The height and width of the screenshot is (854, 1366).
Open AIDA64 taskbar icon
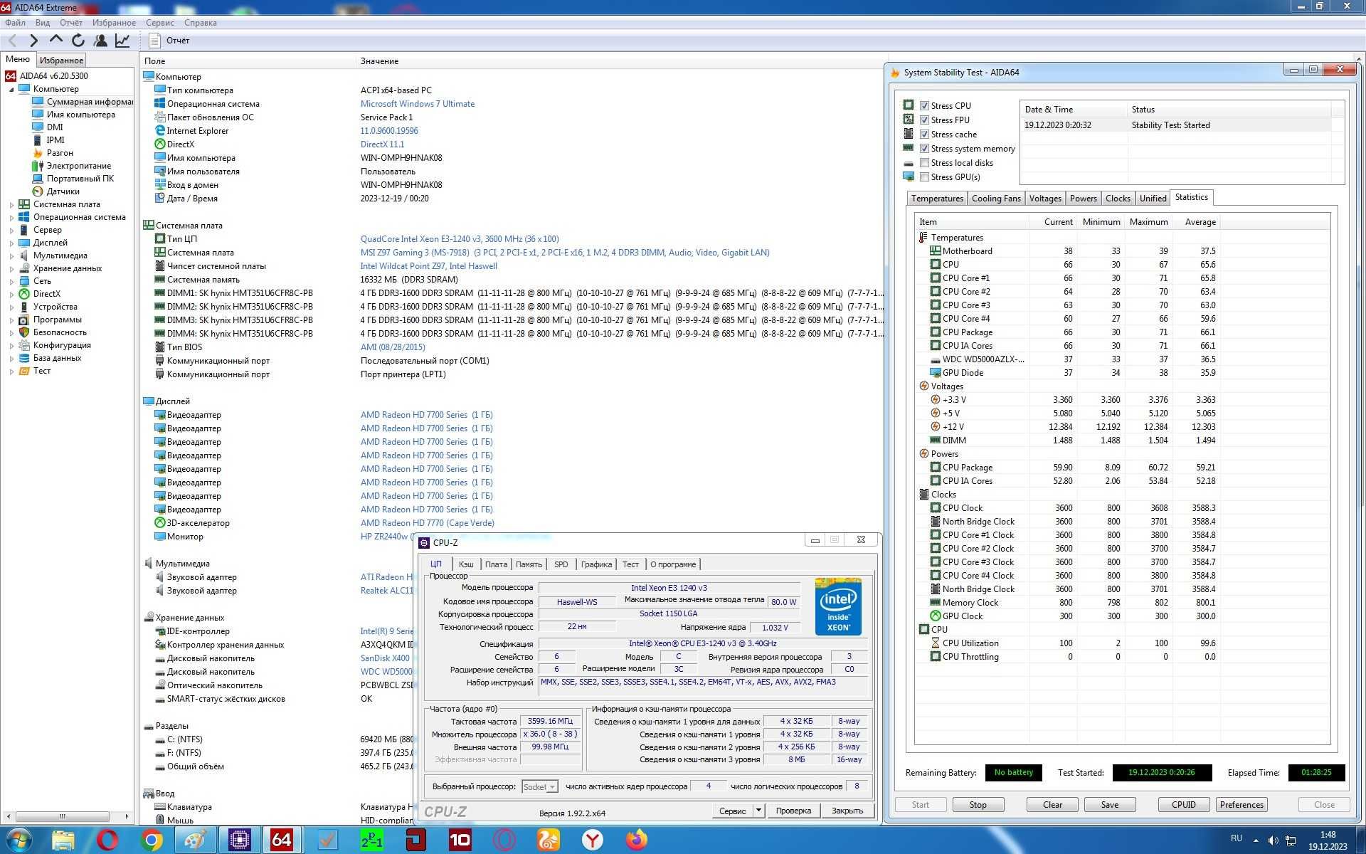point(282,840)
